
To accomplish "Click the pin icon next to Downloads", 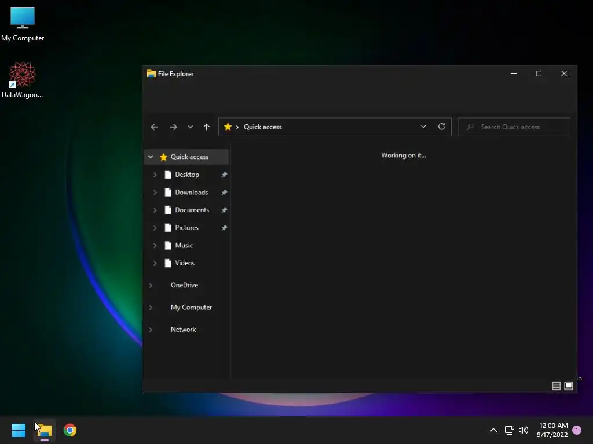I will click(224, 193).
